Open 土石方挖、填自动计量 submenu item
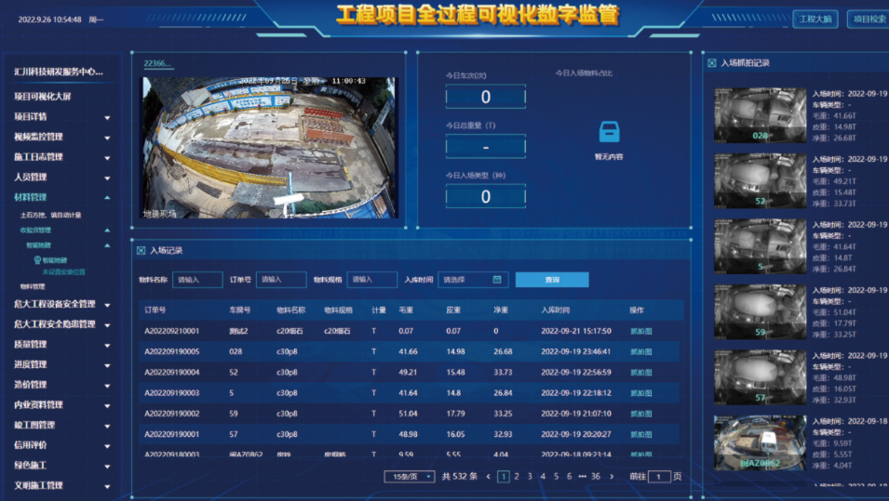Viewport: 889px width, 501px height. pyautogui.click(x=51, y=215)
